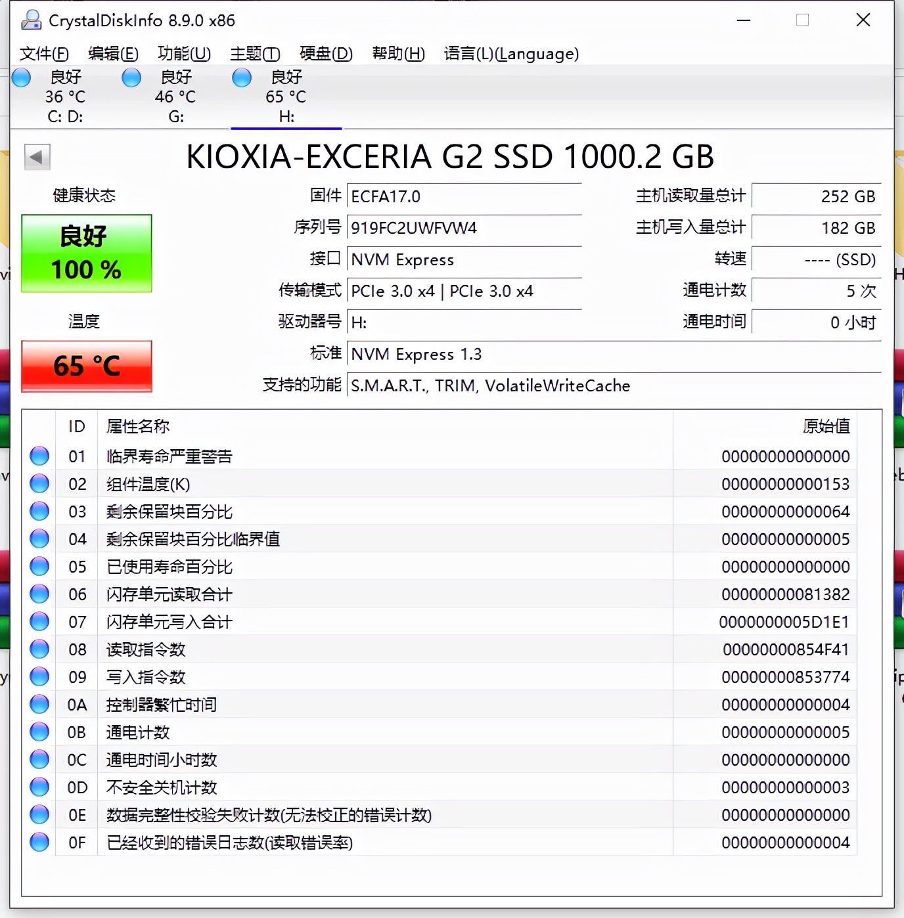The image size is (904, 918).
Task: Click the health indicator circle above drive H:
Action: (x=241, y=77)
